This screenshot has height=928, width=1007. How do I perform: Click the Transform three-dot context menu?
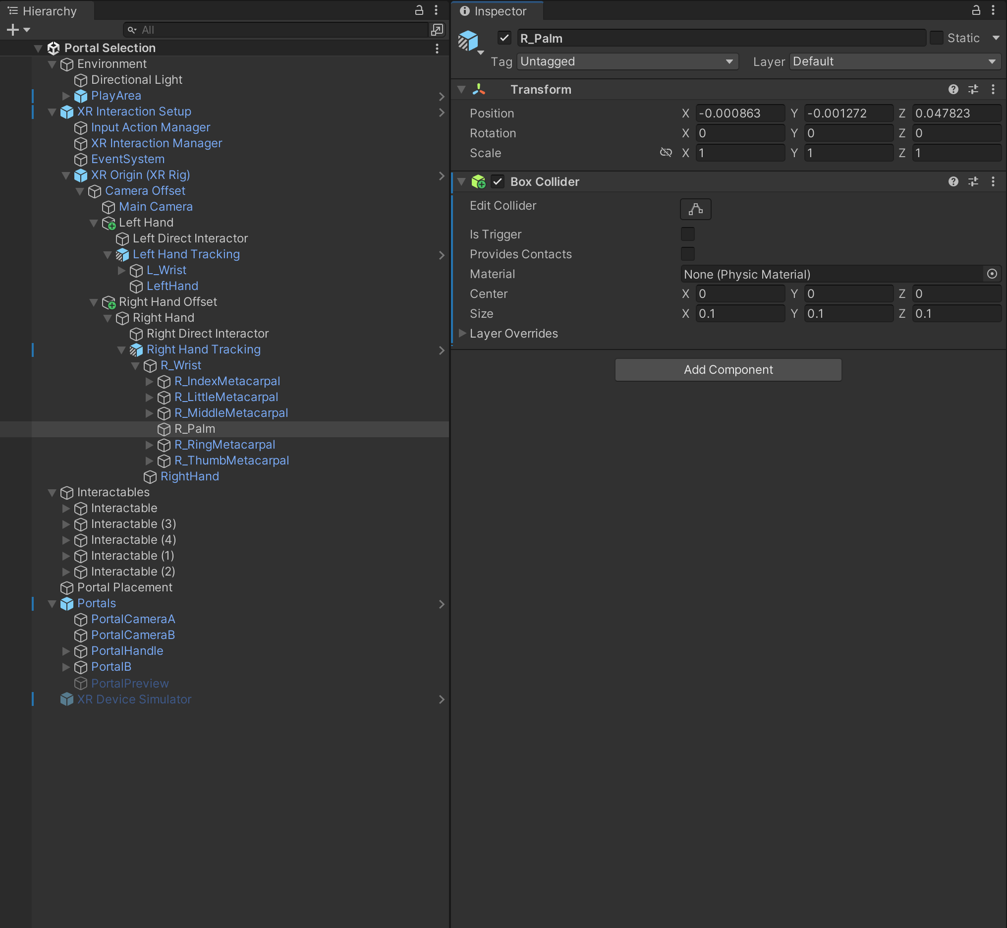993,89
